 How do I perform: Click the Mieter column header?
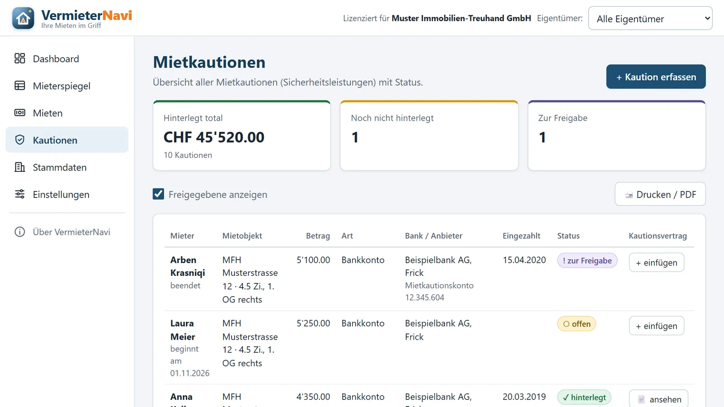182,236
